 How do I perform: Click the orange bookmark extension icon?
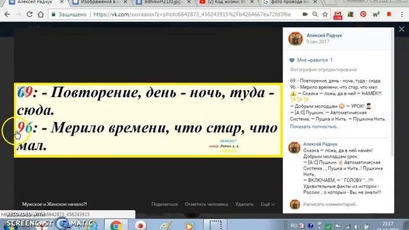coord(389,14)
